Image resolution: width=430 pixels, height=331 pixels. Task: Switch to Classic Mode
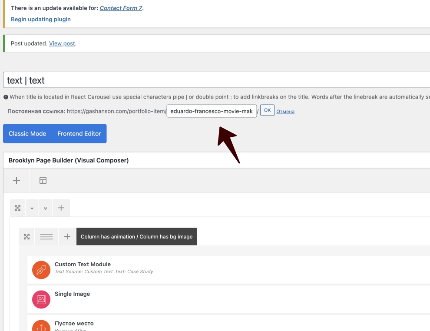pos(27,134)
